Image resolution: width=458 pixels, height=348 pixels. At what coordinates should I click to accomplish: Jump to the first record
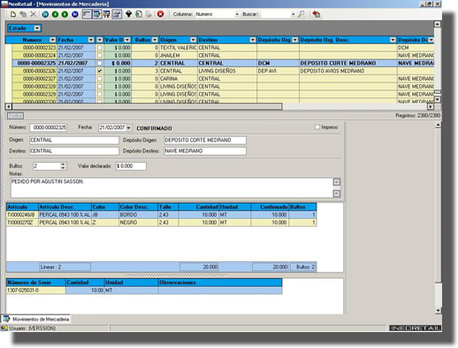[45, 14]
